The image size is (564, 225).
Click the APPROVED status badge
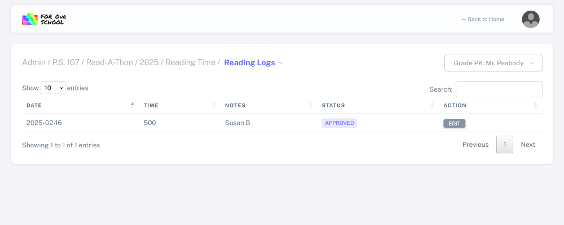point(340,123)
